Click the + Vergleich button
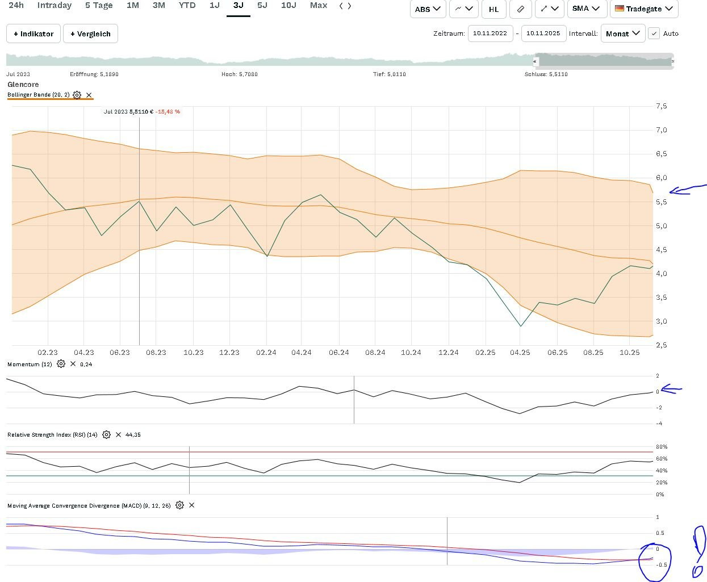This screenshot has width=707, height=582. coord(90,34)
